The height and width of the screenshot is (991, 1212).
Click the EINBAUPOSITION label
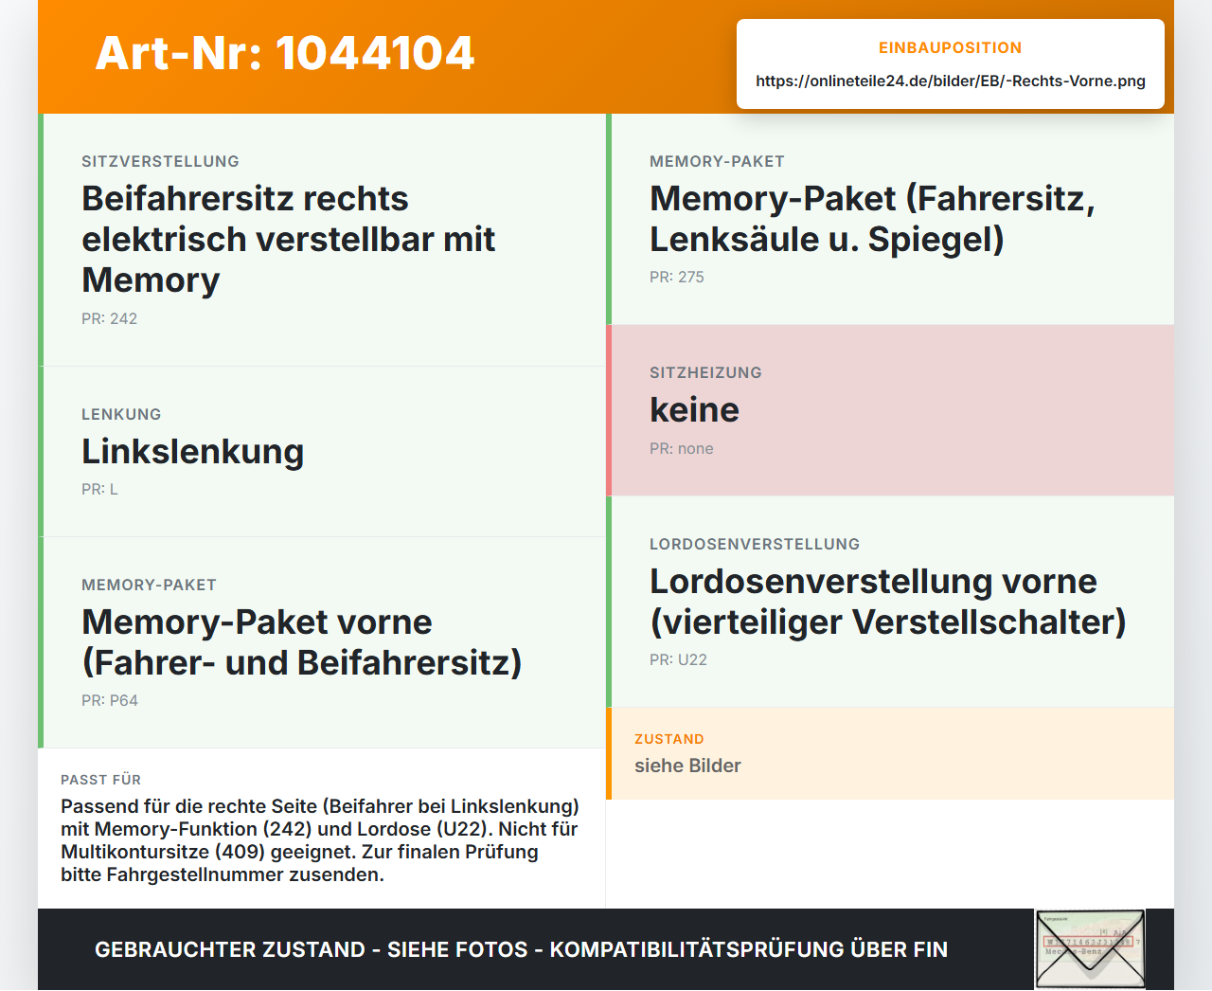click(x=951, y=47)
